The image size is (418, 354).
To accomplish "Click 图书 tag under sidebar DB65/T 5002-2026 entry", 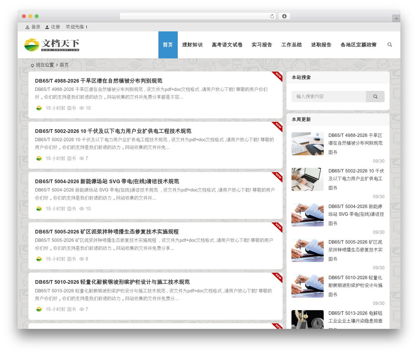I will [333, 188].
